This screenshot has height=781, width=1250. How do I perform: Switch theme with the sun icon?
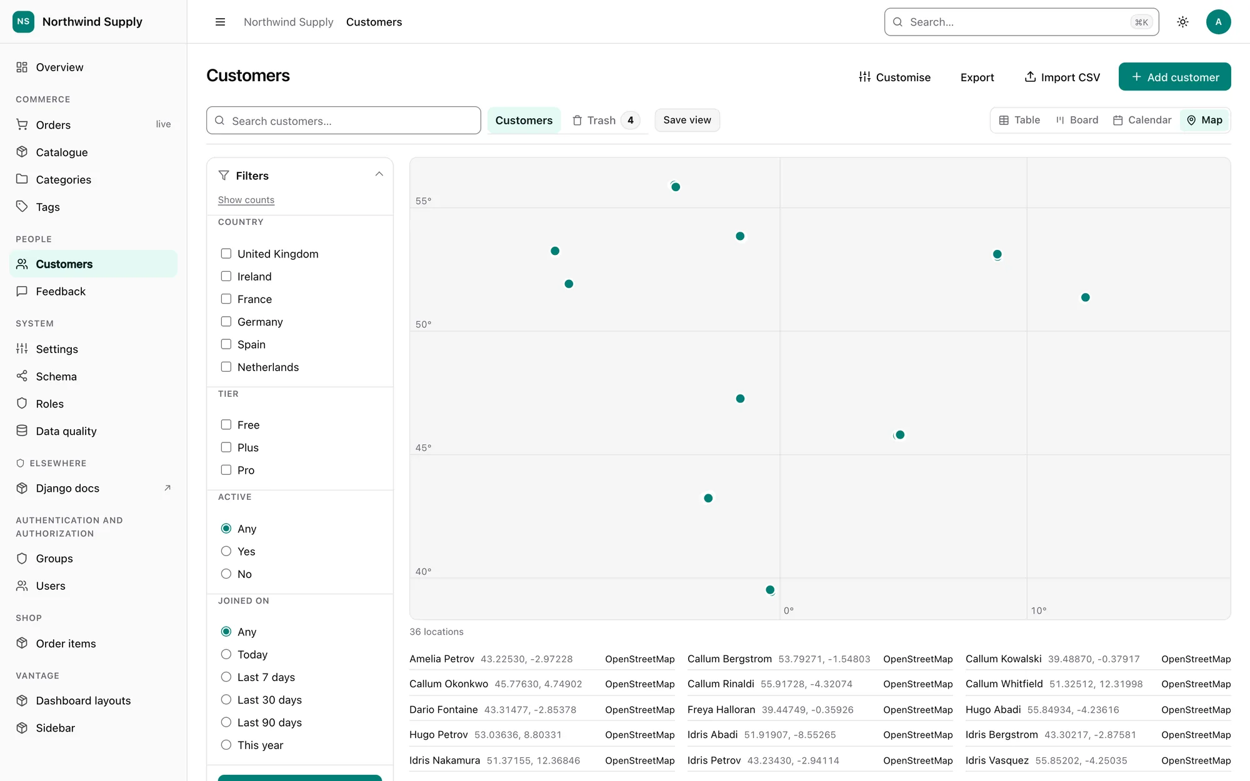point(1182,22)
